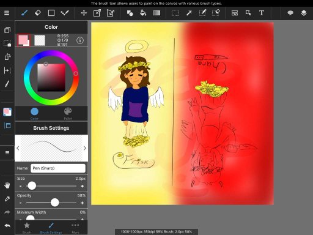Open the main hamburger menu

coord(7,13)
